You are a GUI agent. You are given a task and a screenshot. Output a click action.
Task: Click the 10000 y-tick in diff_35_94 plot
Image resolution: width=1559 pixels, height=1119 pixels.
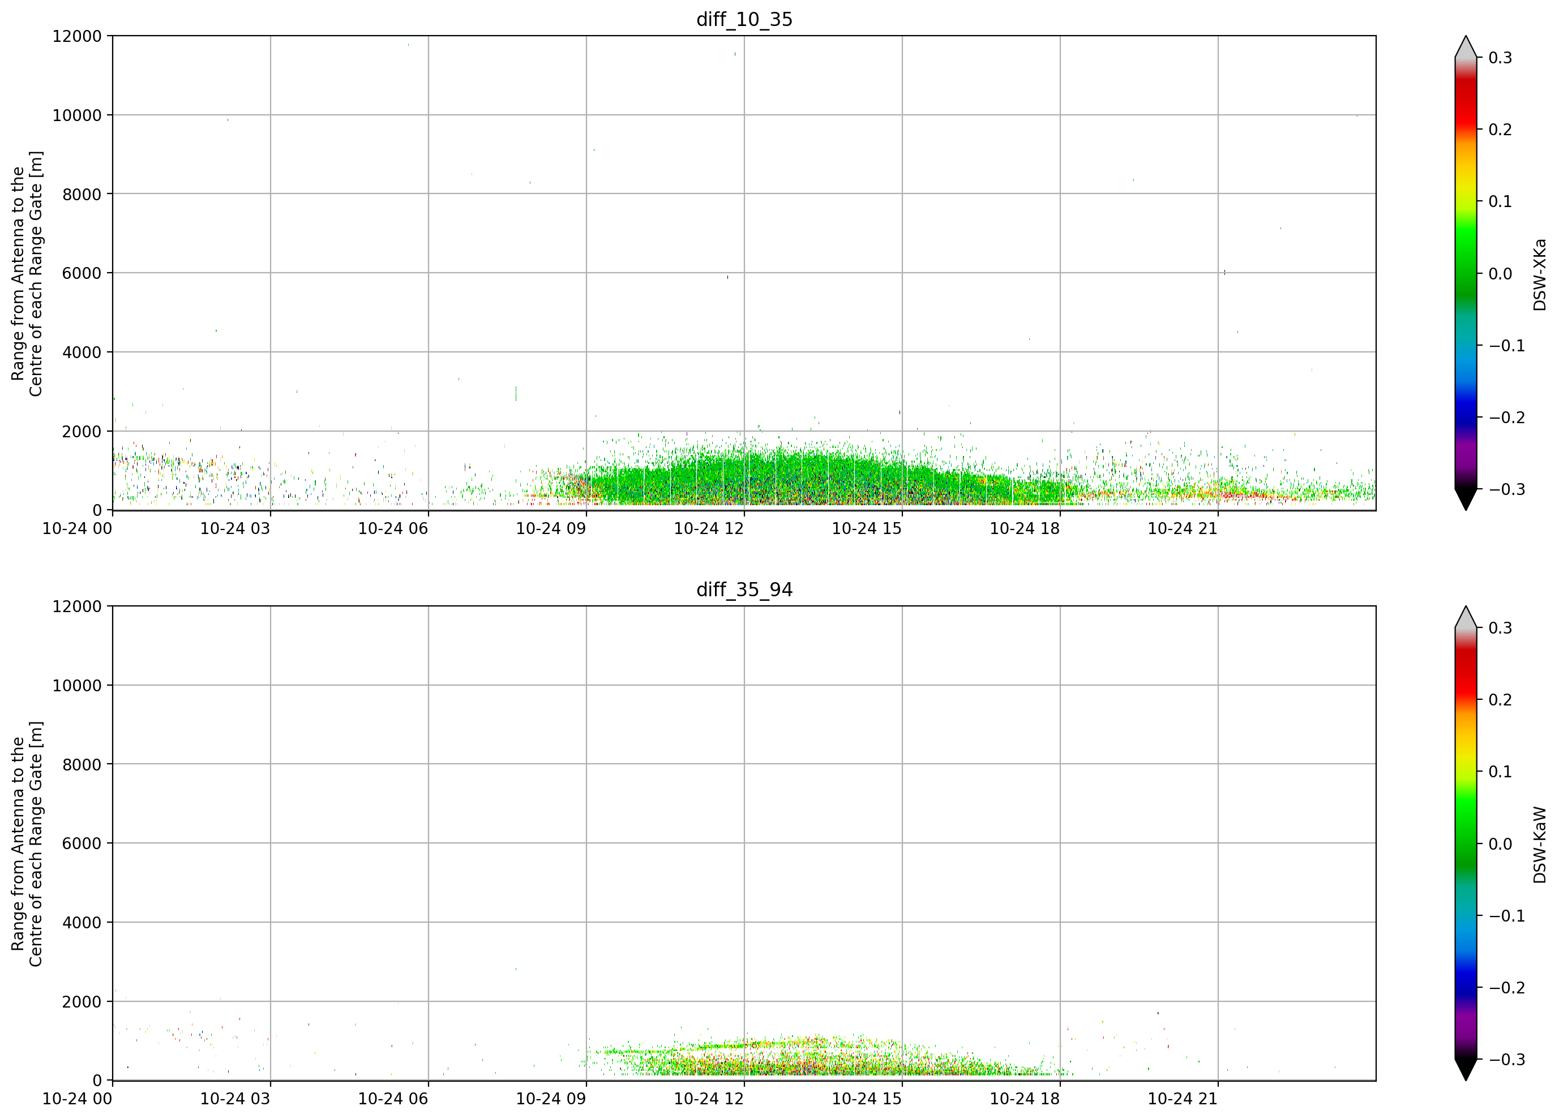click(77, 686)
